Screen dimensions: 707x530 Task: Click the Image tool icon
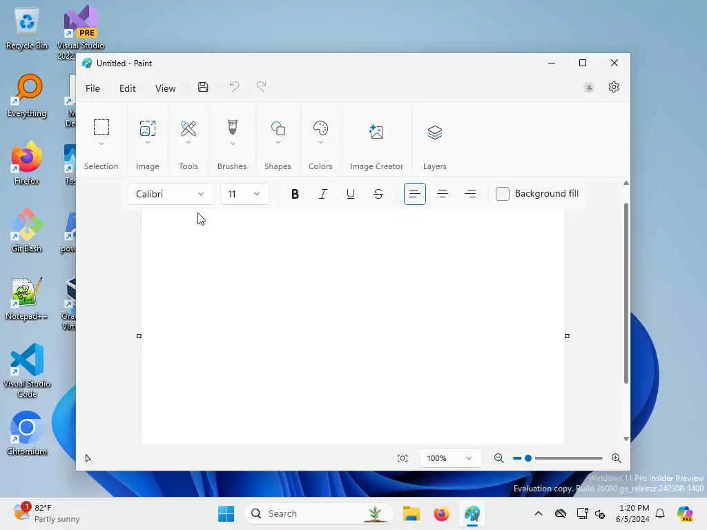[x=148, y=128]
